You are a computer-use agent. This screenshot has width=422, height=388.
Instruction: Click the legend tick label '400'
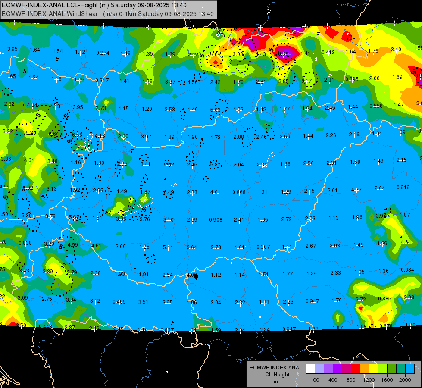(333, 380)
